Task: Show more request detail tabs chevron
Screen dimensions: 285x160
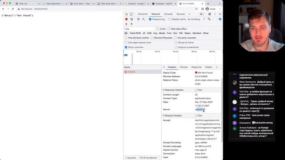Action: coord(217,67)
